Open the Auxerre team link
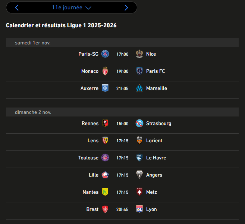 tap(89, 88)
